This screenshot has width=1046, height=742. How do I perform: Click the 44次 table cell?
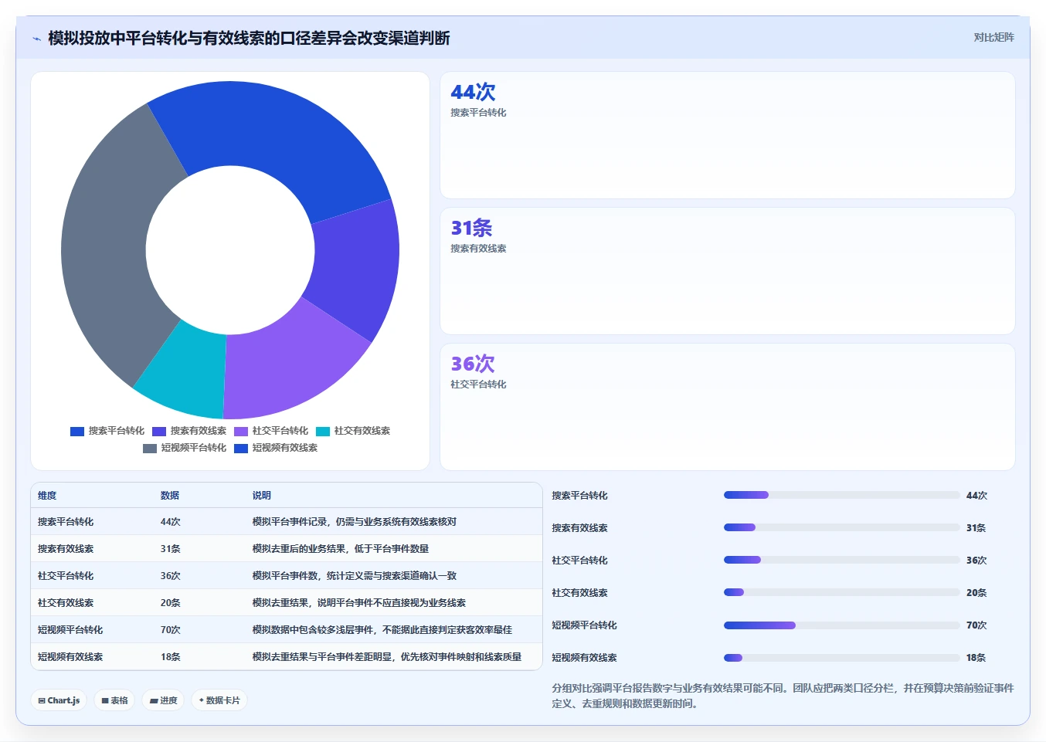point(171,522)
